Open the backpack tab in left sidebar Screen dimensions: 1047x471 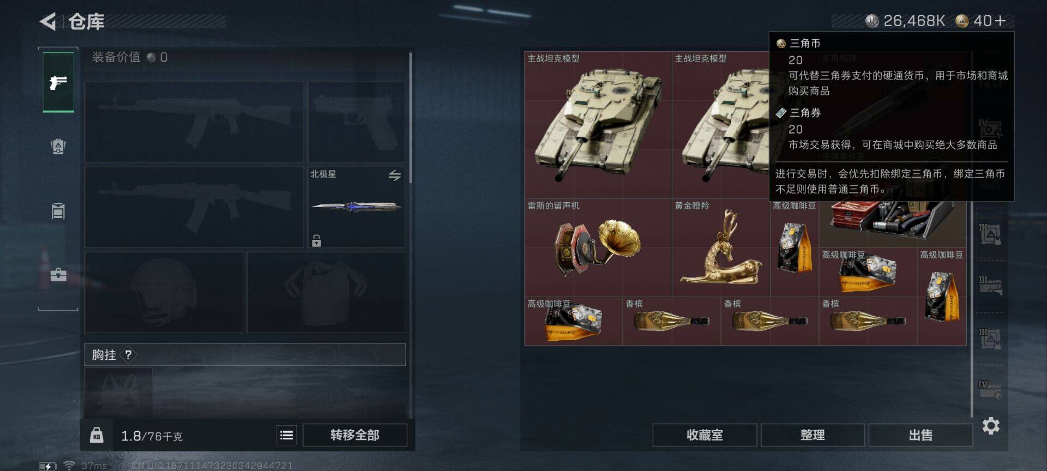pos(58,146)
